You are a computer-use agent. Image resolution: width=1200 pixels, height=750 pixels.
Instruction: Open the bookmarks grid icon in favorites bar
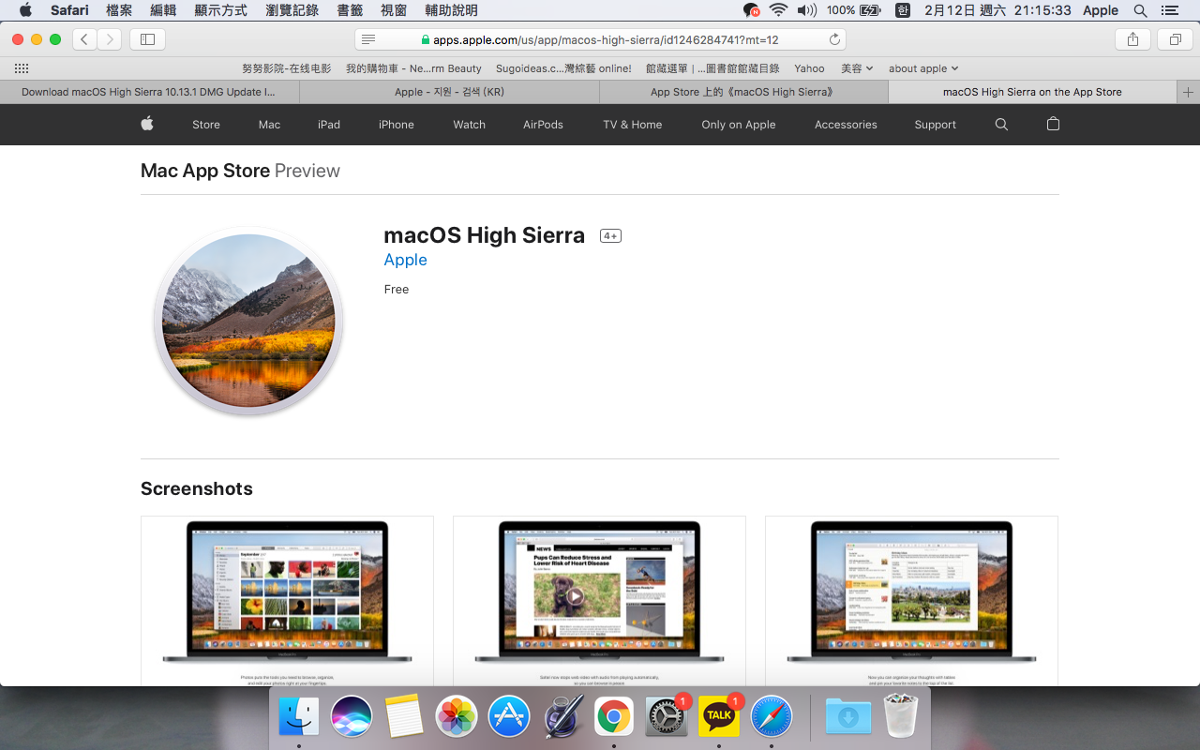[x=22, y=68]
